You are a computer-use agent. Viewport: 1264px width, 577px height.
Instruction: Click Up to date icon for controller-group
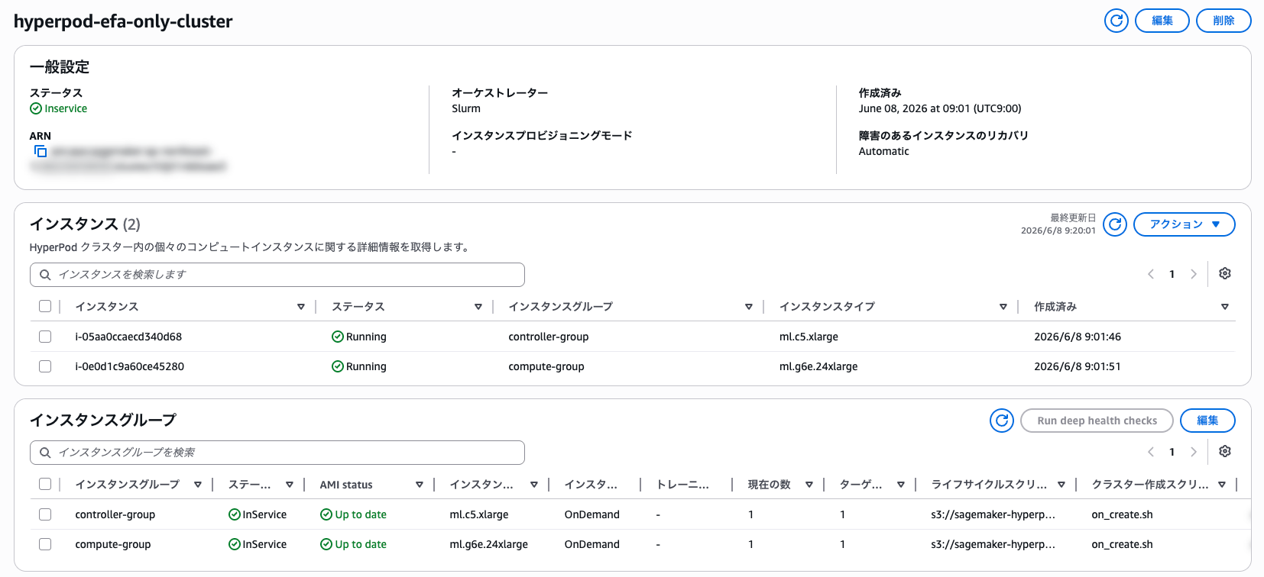326,514
